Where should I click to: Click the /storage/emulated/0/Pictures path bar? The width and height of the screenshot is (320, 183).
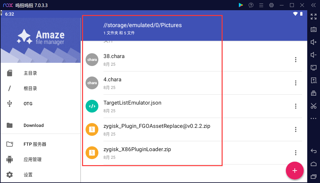142,25
